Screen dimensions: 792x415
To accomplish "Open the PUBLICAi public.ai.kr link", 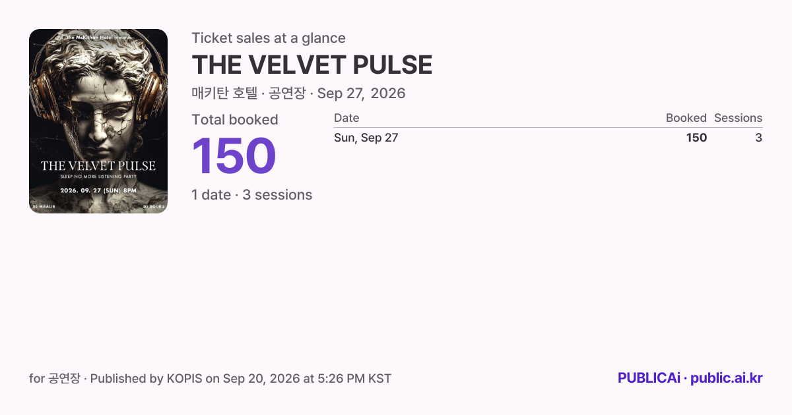I will pyautogui.click(x=690, y=378).
